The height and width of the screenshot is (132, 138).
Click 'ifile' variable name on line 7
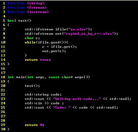(61, 29)
